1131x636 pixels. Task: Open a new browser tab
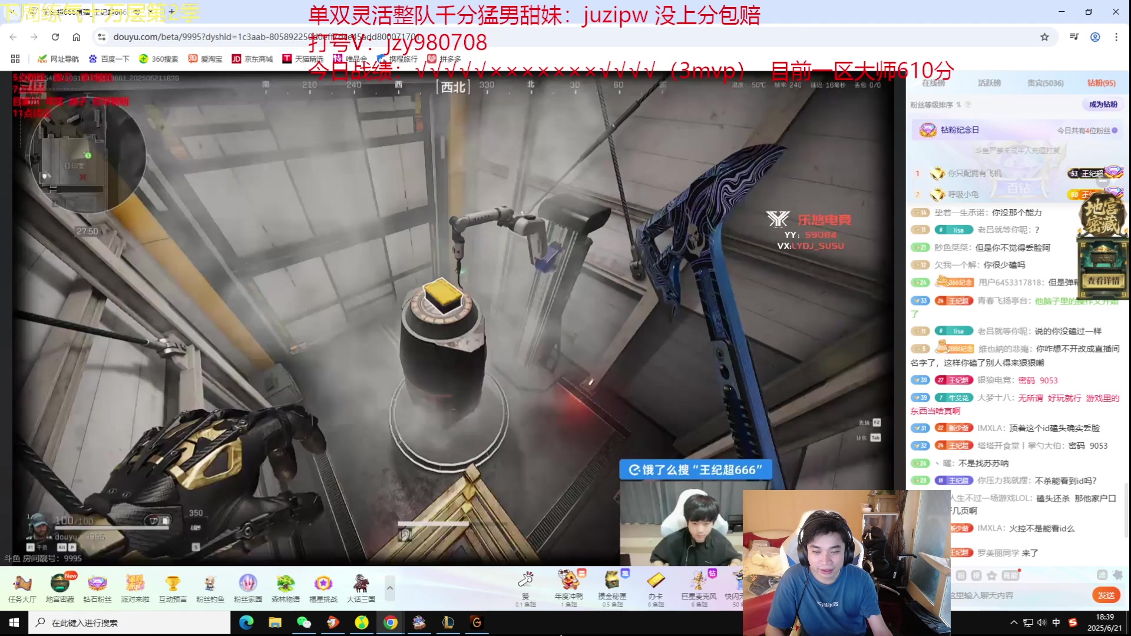[x=171, y=11]
